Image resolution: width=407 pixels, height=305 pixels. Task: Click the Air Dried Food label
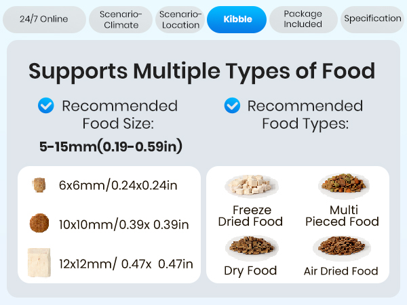pyautogui.click(x=341, y=271)
